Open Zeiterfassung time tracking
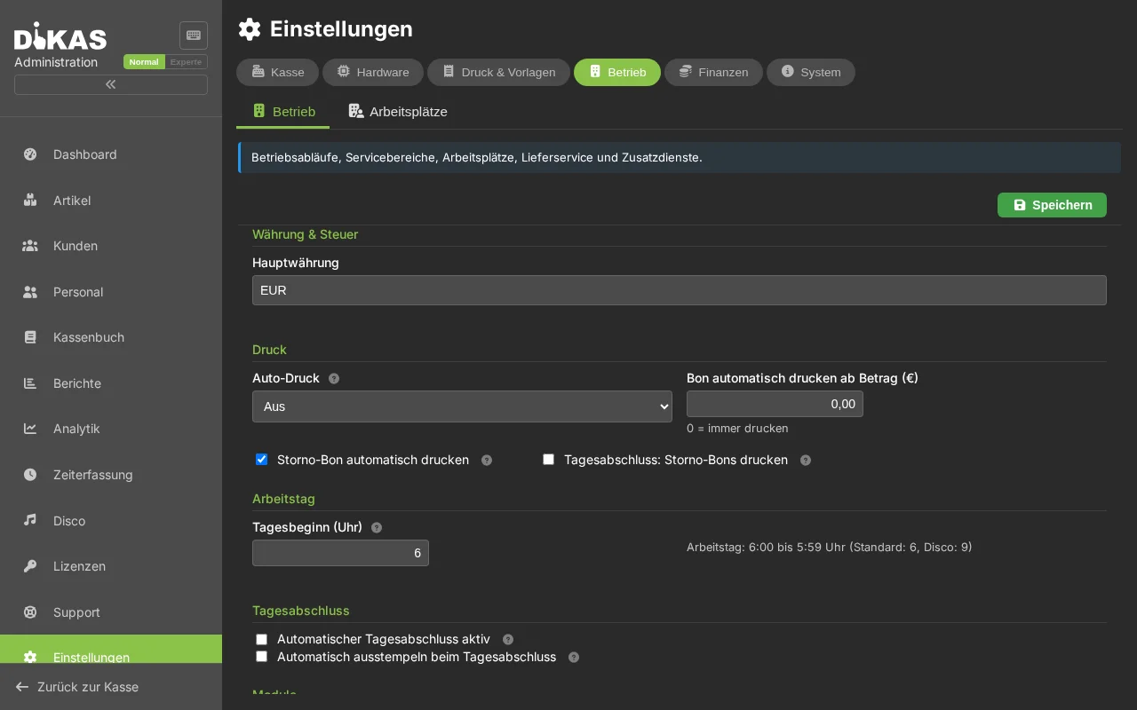1137x710 pixels. point(111,475)
